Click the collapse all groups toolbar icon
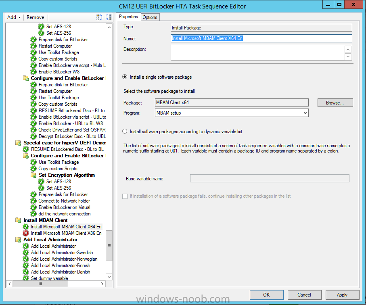This screenshot has width=366, height=305. (x=109, y=17)
